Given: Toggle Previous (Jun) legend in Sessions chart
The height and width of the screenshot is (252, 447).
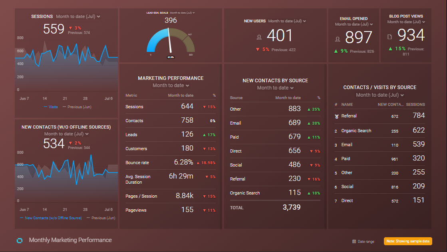Looking at the screenshot, I should click(78, 107).
